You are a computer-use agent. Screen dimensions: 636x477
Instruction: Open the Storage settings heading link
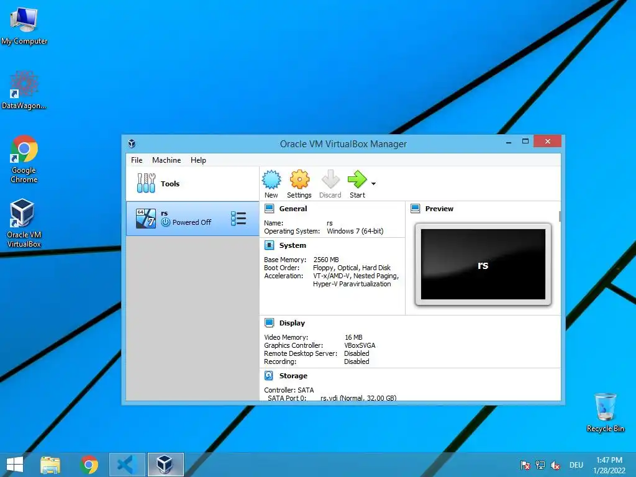[293, 376]
